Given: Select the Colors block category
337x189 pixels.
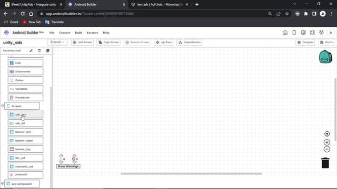Looking at the screenshot, I should click(x=25, y=80).
